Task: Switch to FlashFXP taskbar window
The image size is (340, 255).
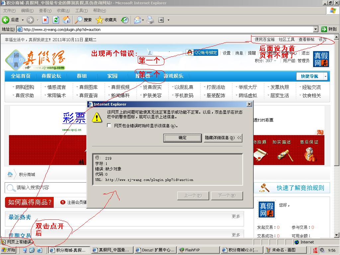Action: point(198,250)
